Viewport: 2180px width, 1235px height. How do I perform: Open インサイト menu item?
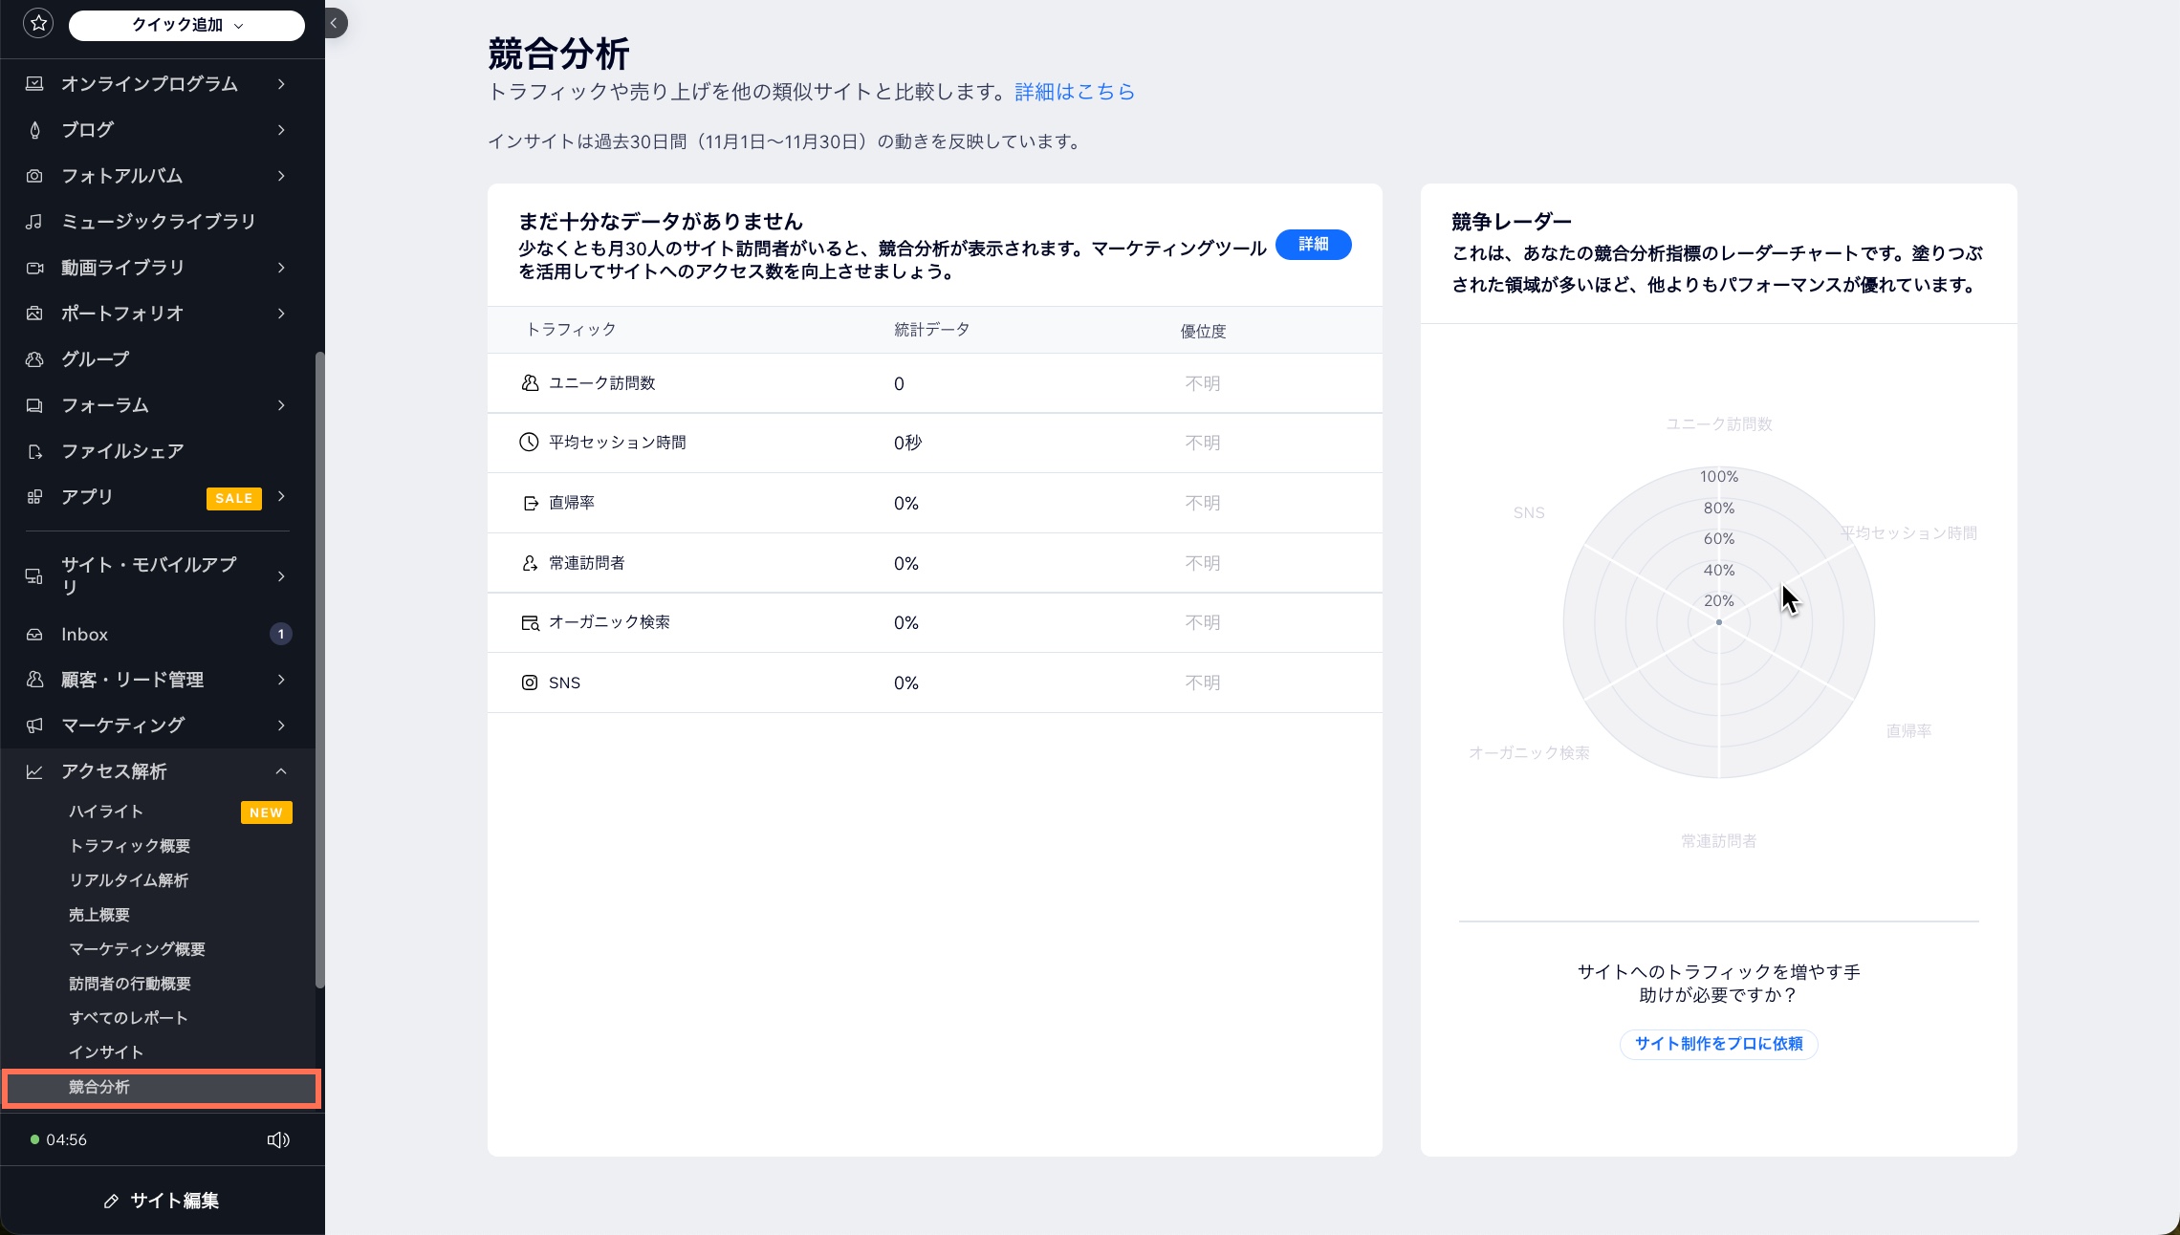coord(105,1052)
